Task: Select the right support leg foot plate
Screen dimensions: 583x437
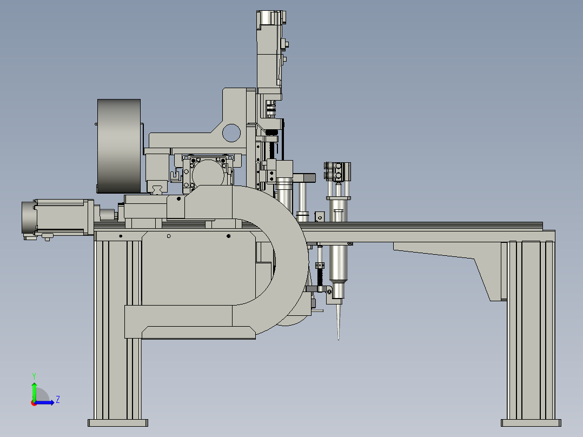Action: [x=531, y=423]
